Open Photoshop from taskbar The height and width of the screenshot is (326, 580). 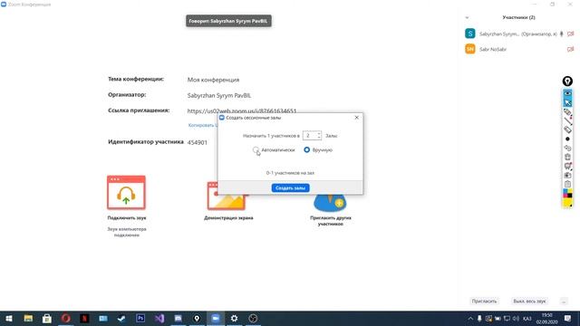coord(140,319)
